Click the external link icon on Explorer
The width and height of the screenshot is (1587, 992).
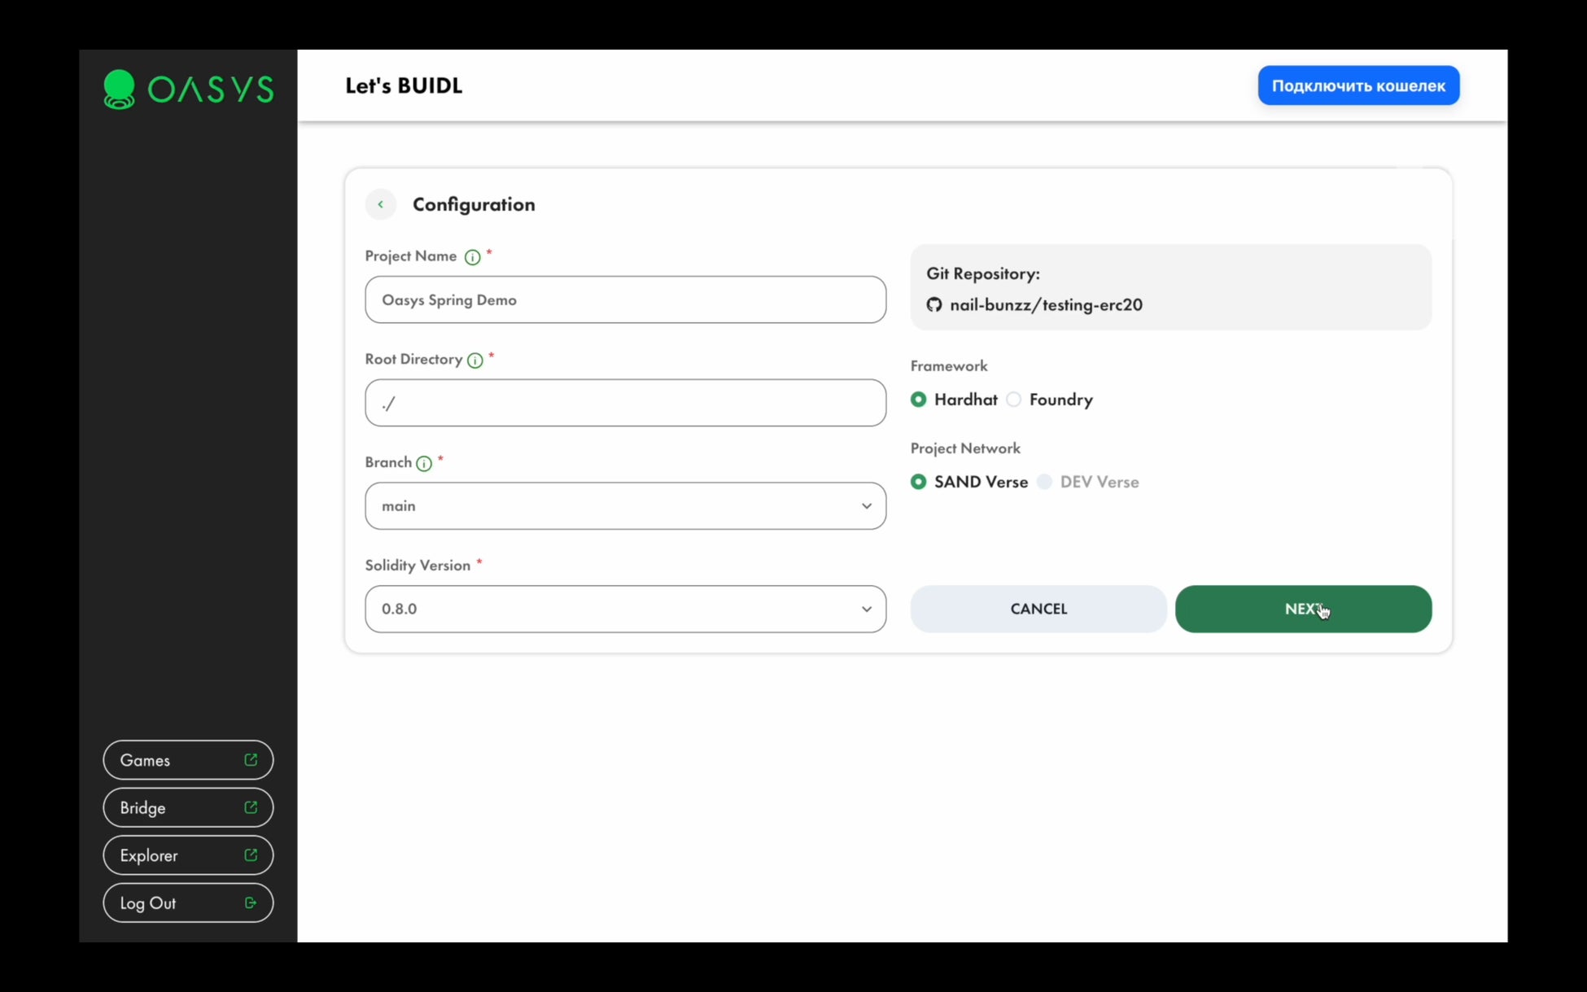tap(251, 854)
